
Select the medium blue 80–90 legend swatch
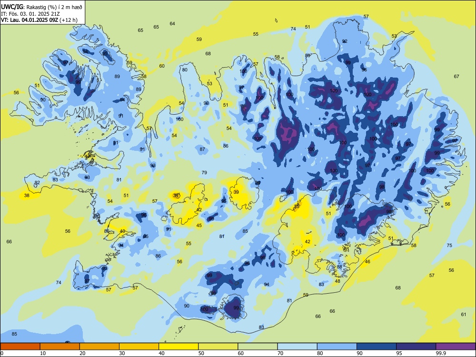coord(337,347)
